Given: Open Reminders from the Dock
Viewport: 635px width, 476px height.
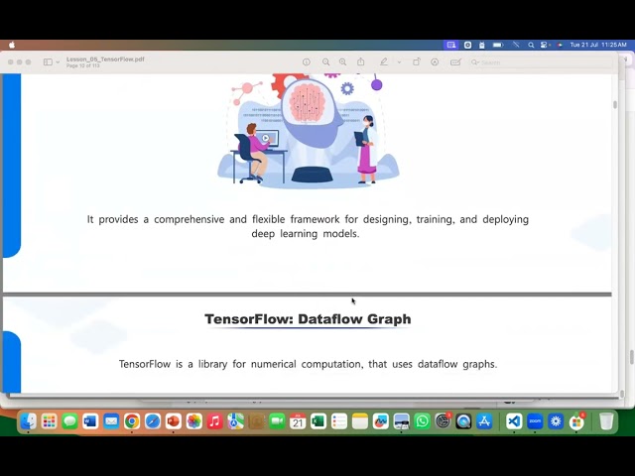Looking at the screenshot, I should coord(339,421).
